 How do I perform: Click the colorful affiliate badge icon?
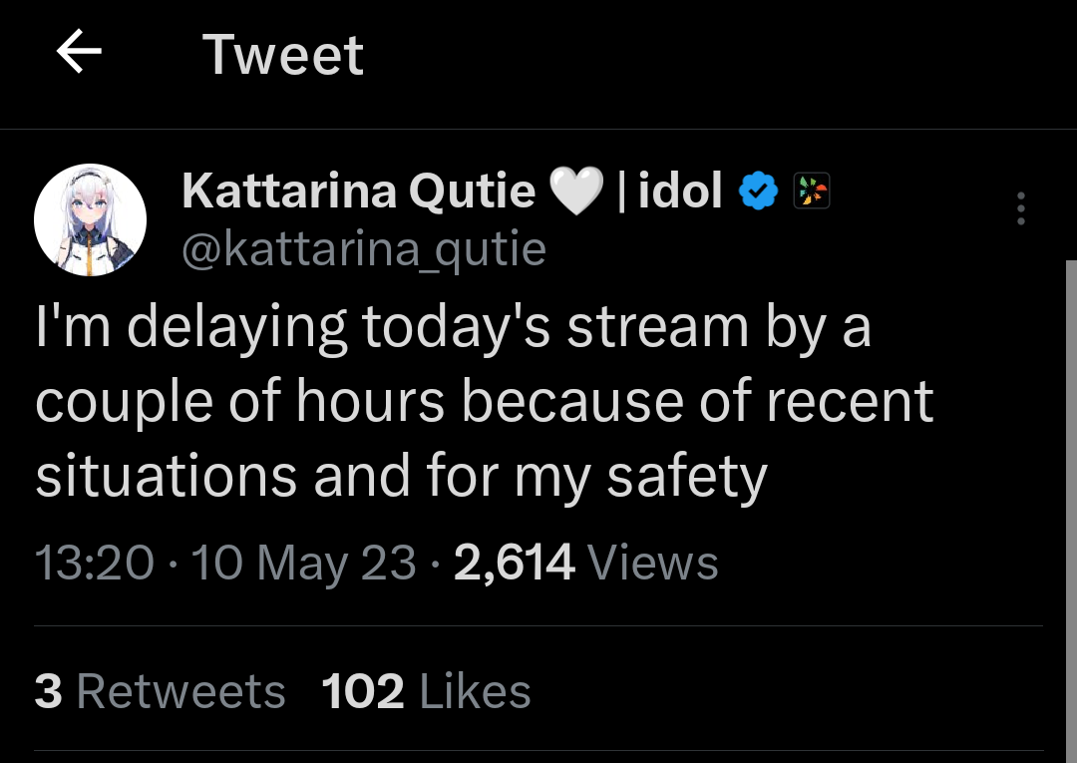[x=811, y=190]
